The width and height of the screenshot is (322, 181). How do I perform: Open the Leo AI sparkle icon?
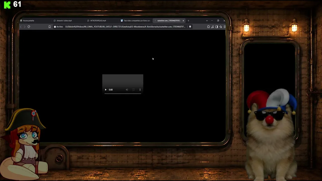coord(221,27)
